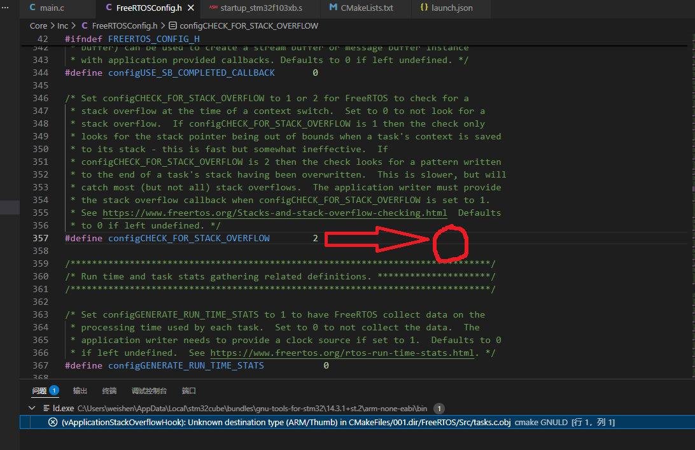Click FREERTOS_CONFIG_H in the sticky header line

(154, 39)
